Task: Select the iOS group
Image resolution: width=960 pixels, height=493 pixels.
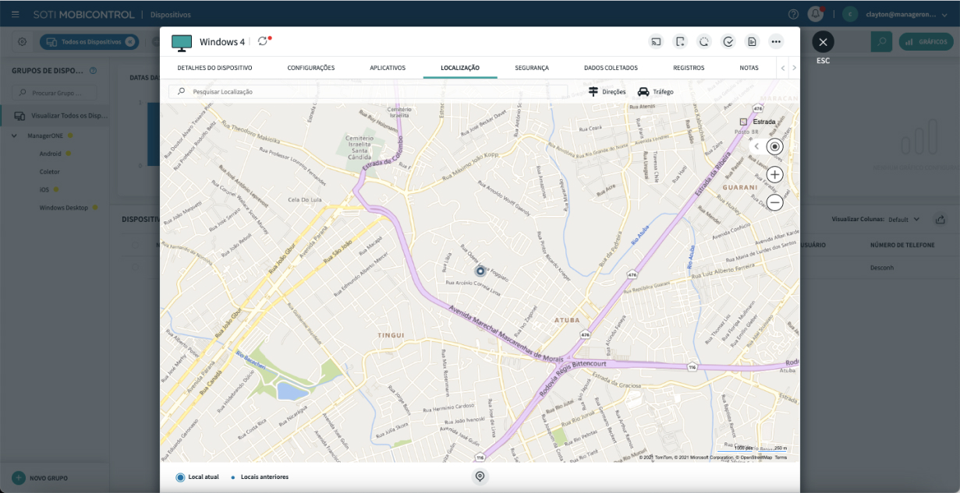Action: click(44, 189)
